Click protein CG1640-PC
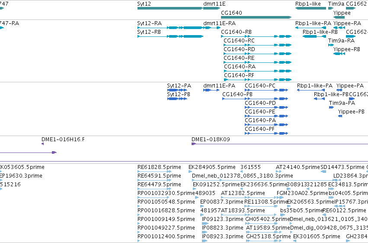Viewport: 368px width, 243px height. point(266,90)
